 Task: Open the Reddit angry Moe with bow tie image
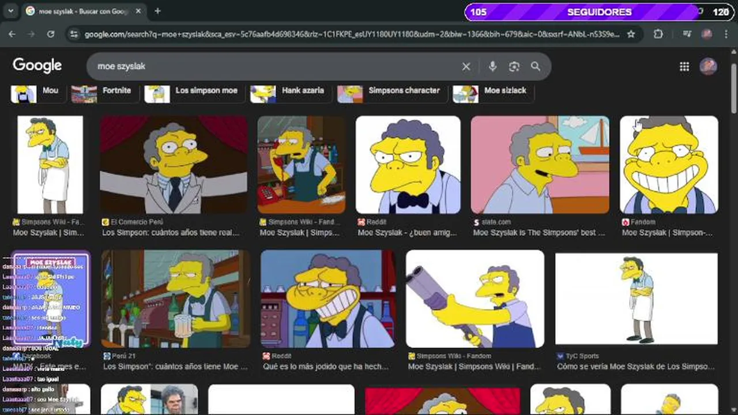click(x=408, y=165)
